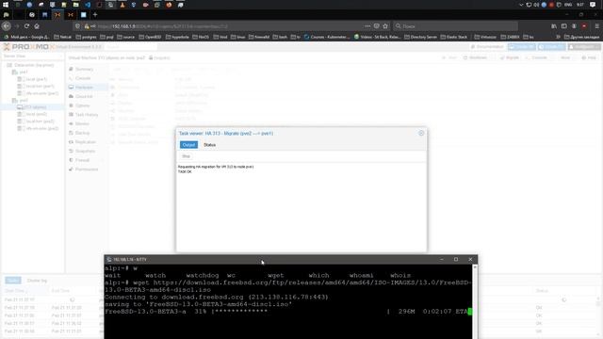Bookmark this page with star icon
Screen dimensions: 603x339
(385, 26)
